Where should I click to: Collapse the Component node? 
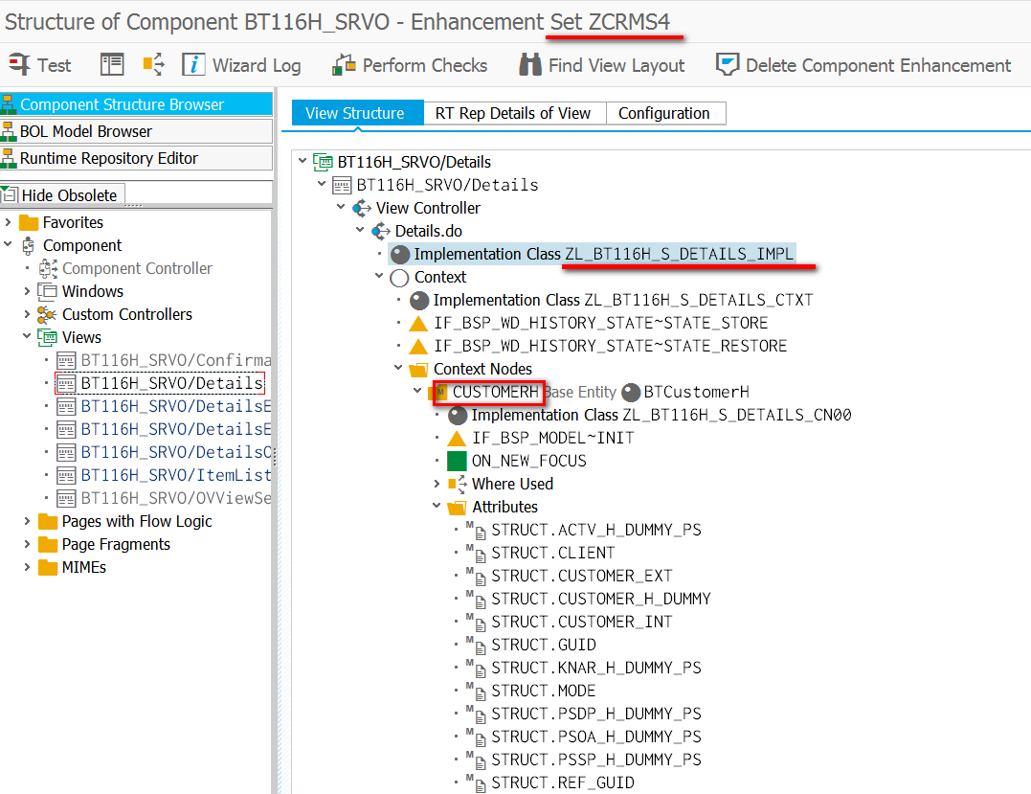(8, 244)
